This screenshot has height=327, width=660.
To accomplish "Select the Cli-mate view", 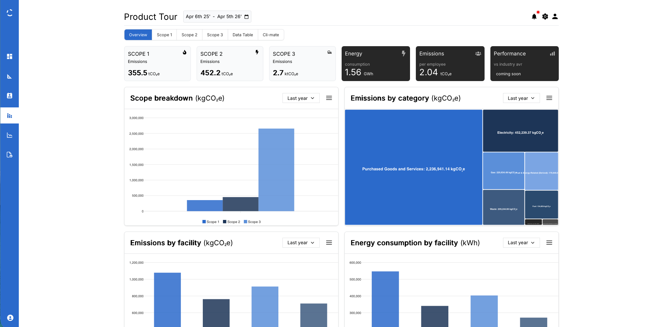I will (270, 35).
